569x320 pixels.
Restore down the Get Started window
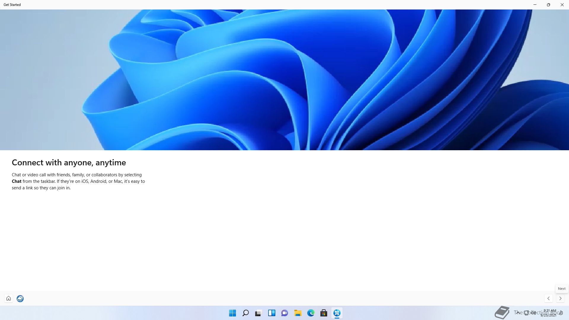click(548, 5)
